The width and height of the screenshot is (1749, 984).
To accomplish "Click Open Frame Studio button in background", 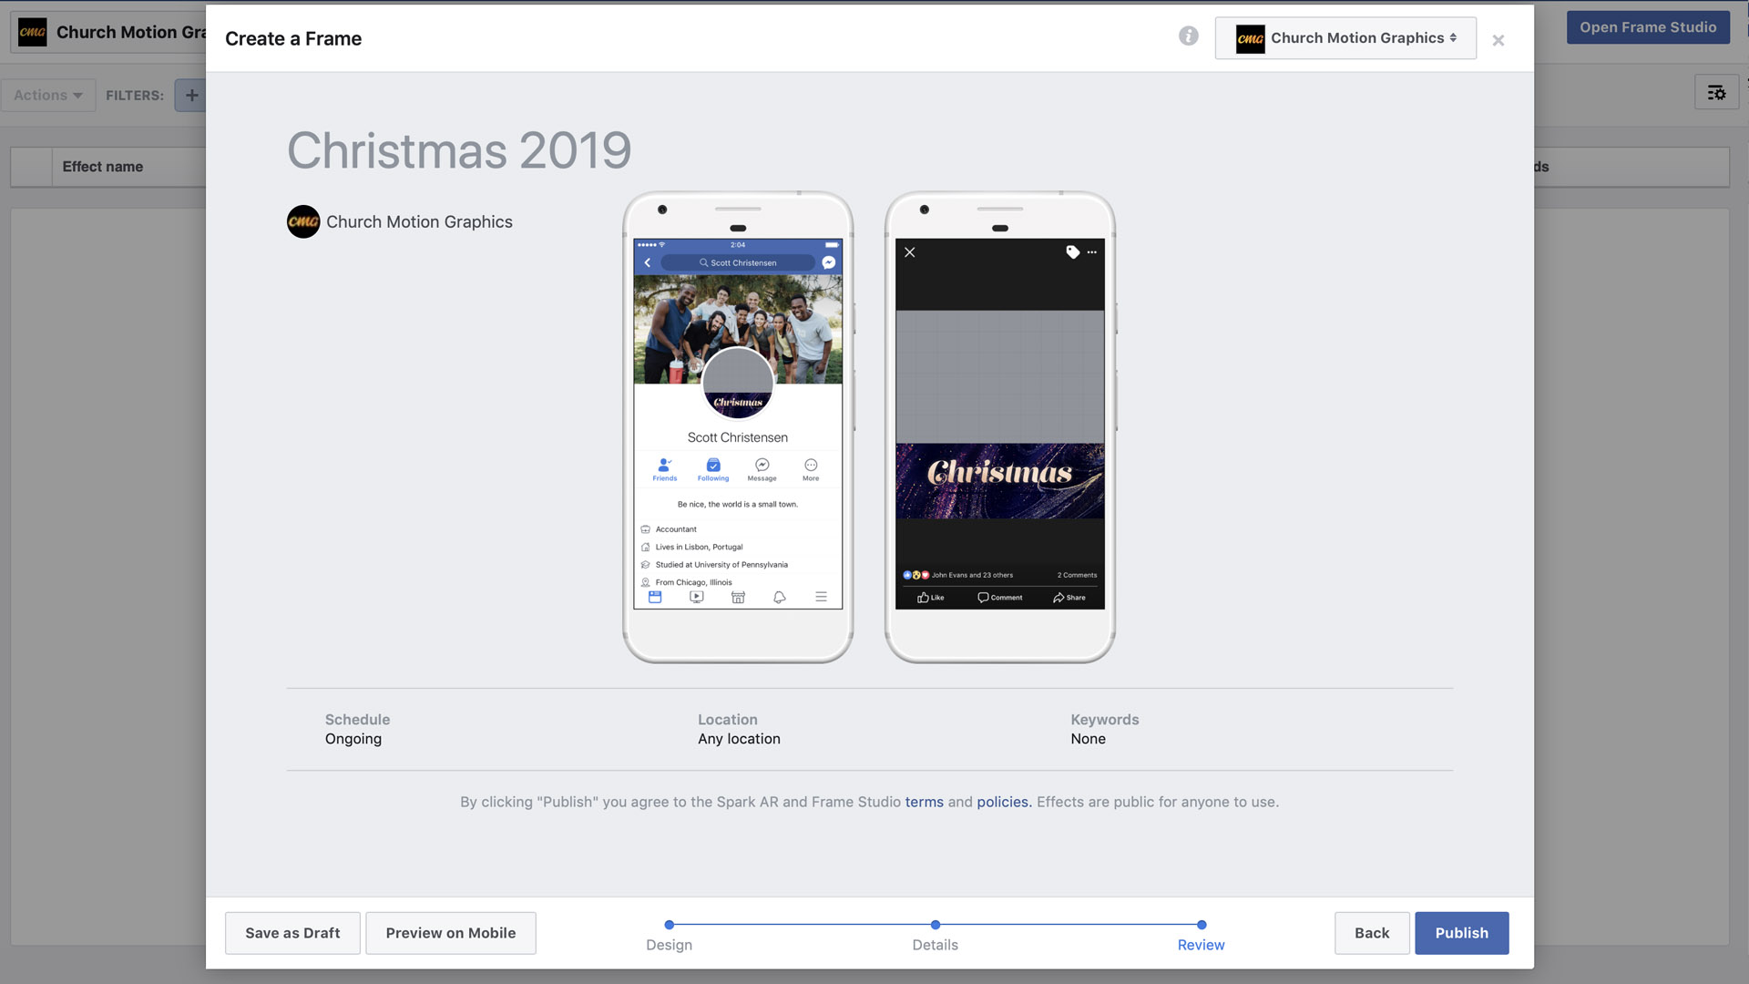I will coord(1647,27).
